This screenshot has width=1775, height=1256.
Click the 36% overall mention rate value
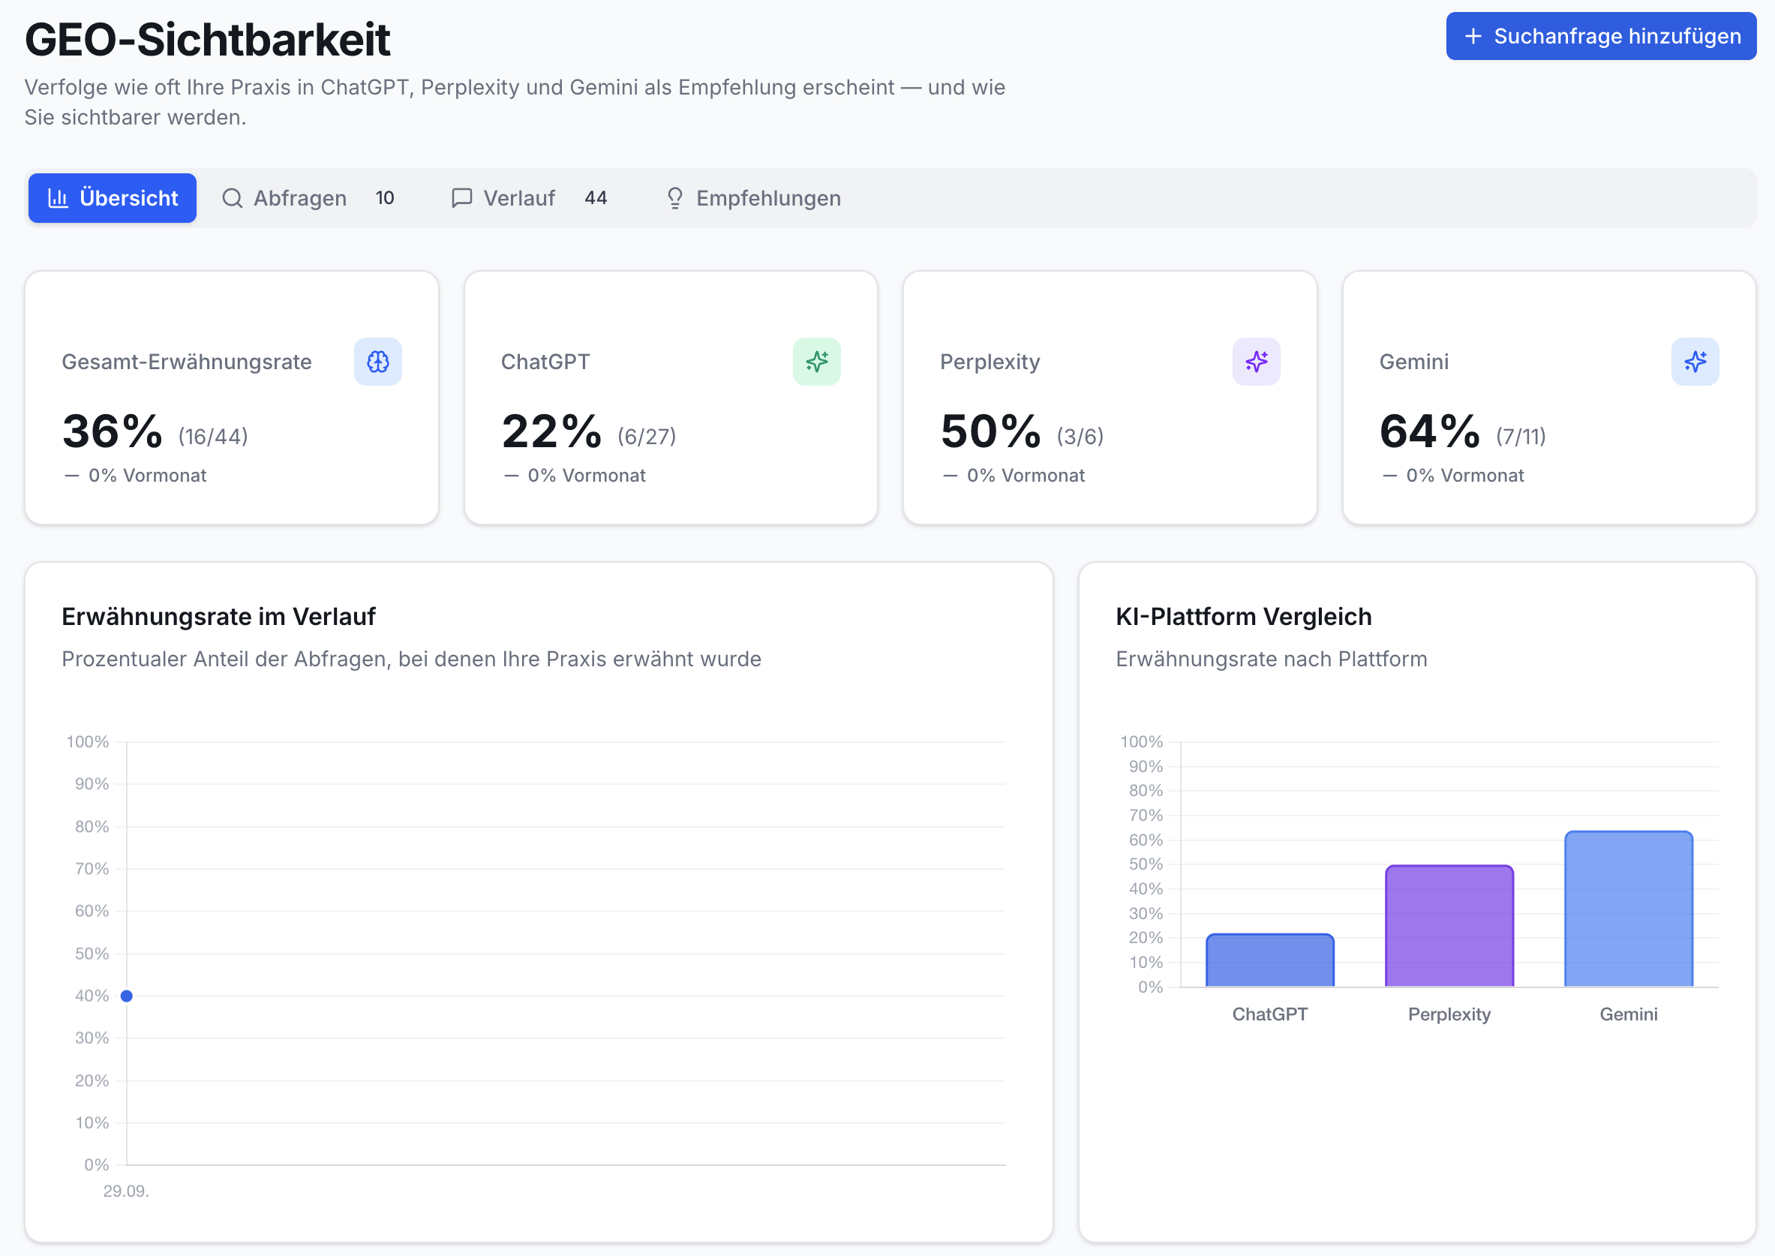(x=112, y=431)
